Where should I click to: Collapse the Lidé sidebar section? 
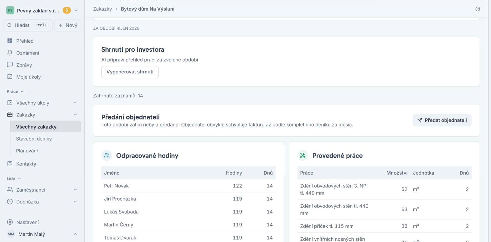pyautogui.click(x=14, y=178)
